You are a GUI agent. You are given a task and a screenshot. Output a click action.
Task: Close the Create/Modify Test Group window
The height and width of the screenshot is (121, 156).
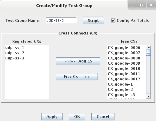coord(151,5)
